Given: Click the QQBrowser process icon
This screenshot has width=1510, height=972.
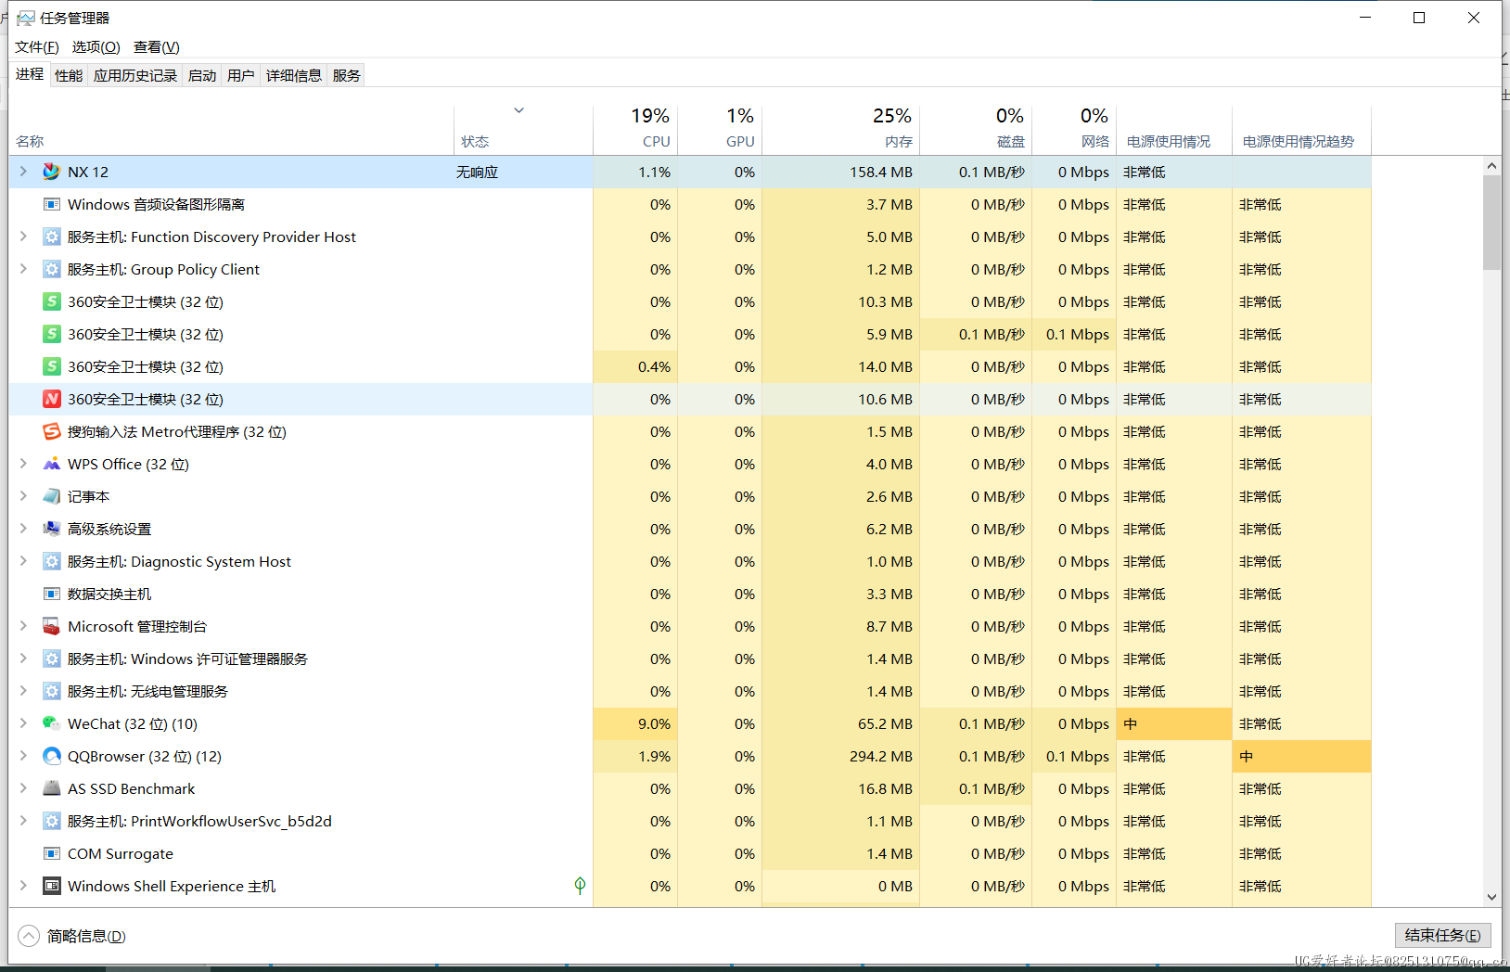Looking at the screenshot, I should coord(52,756).
